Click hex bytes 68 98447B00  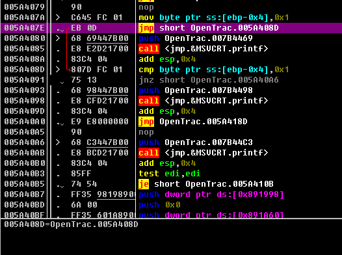coord(99,90)
